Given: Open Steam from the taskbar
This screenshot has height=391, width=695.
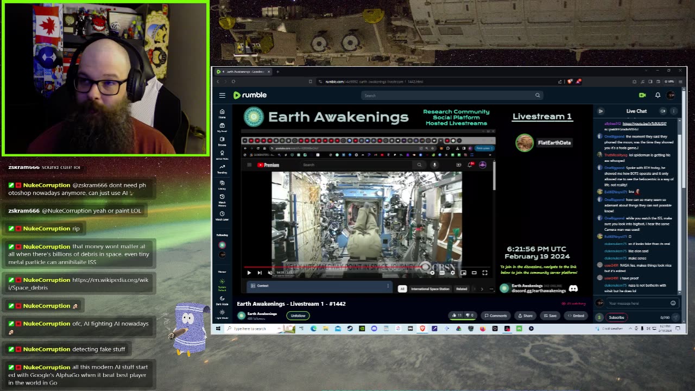Looking at the screenshot, I should [350, 329].
